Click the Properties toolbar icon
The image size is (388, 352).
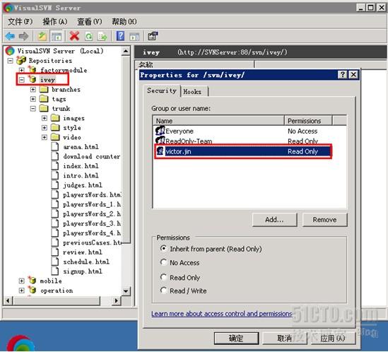click(153, 36)
